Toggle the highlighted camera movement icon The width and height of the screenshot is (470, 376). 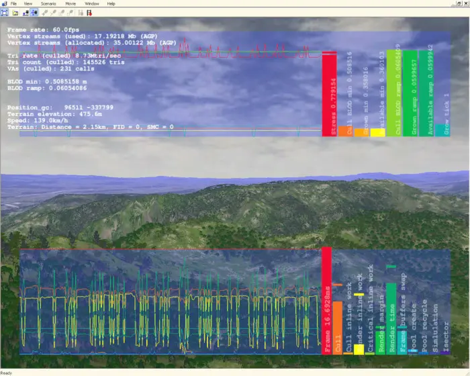click(x=34, y=13)
